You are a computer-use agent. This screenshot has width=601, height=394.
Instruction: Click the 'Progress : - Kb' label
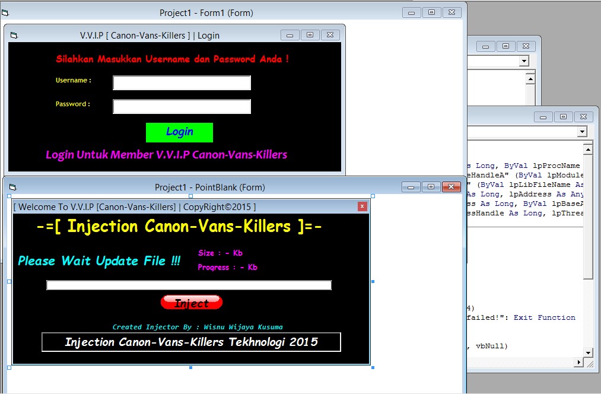pyautogui.click(x=227, y=267)
